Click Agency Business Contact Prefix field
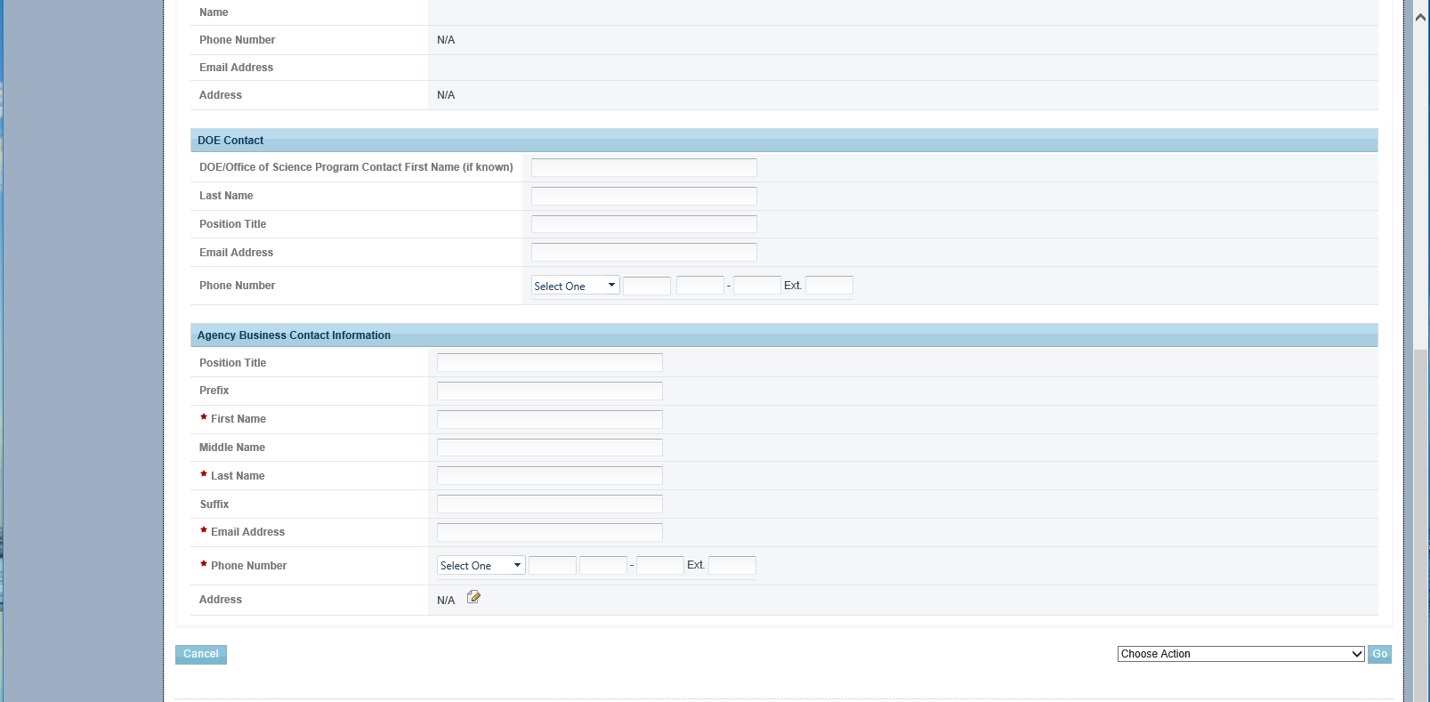The height and width of the screenshot is (702, 1430). click(550, 391)
